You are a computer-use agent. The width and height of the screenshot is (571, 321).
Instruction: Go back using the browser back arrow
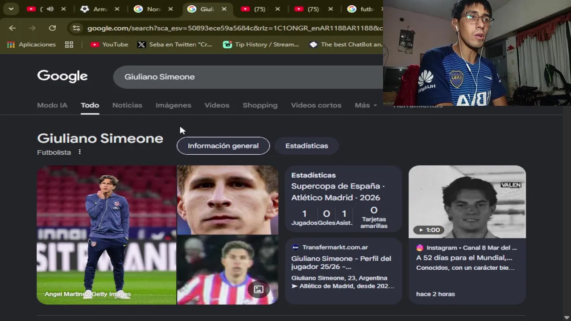coord(12,28)
